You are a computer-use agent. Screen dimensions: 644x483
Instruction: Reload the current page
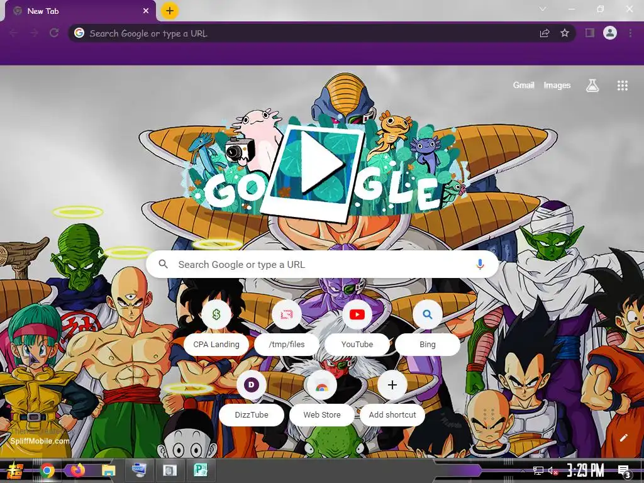click(x=54, y=33)
